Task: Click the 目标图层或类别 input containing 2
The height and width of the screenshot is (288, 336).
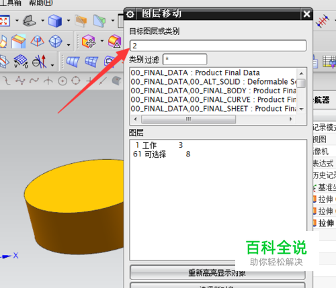Action: point(218,46)
